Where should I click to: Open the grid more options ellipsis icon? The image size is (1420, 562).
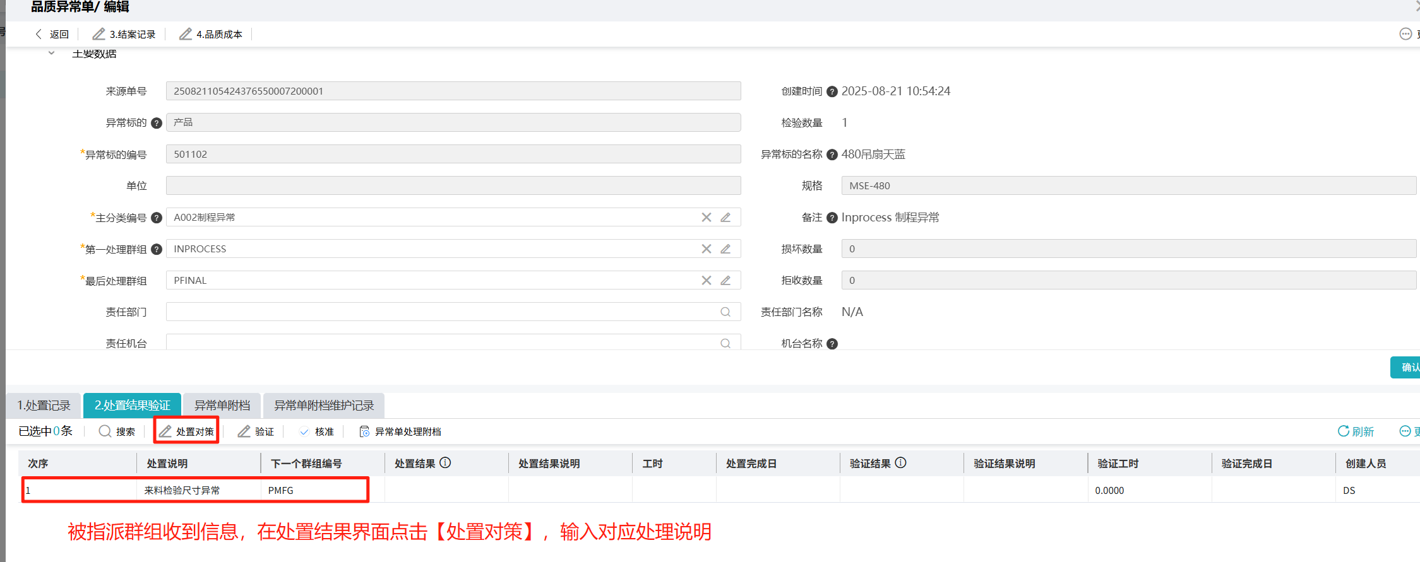(x=1405, y=431)
